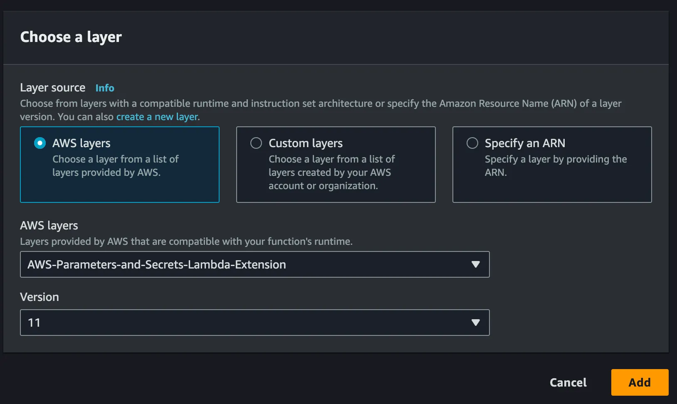Click the 'AWS layers' label above the dropdown
Viewport: 677px width, 404px height.
pos(49,225)
